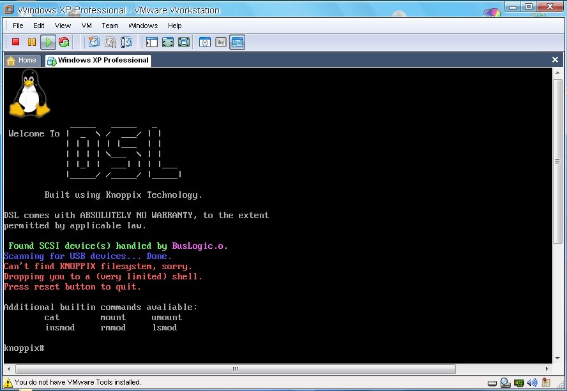Click the vertical scrollbar up arrow

[x=557, y=73]
